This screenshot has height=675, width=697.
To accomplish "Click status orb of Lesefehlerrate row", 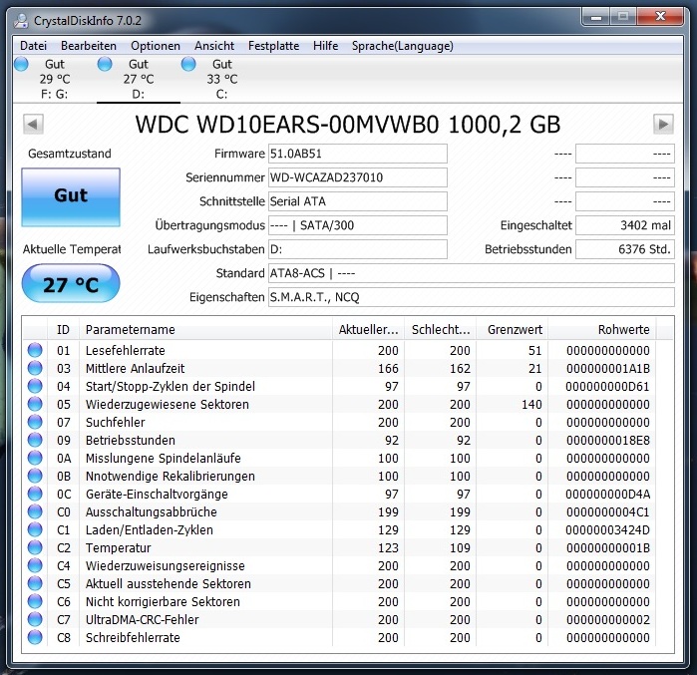I will click(35, 350).
